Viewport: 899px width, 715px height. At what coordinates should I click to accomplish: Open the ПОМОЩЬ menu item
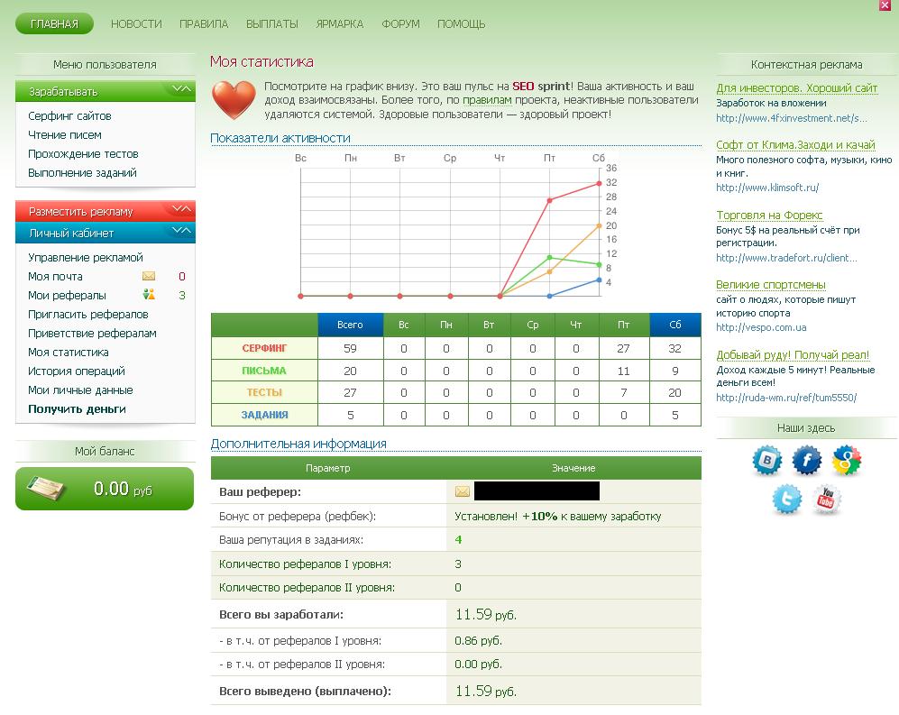461,24
